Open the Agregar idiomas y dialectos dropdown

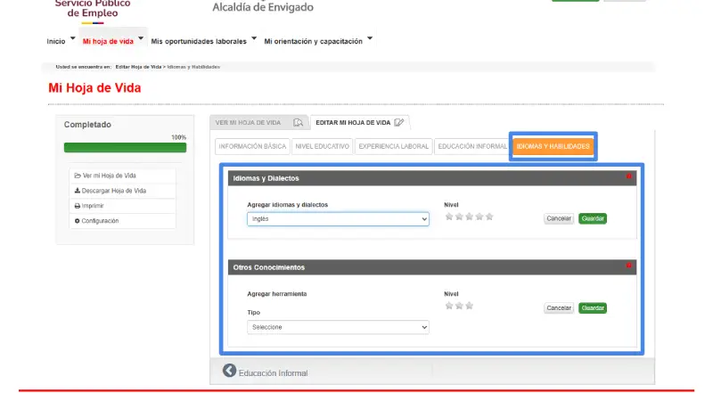(338, 218)
